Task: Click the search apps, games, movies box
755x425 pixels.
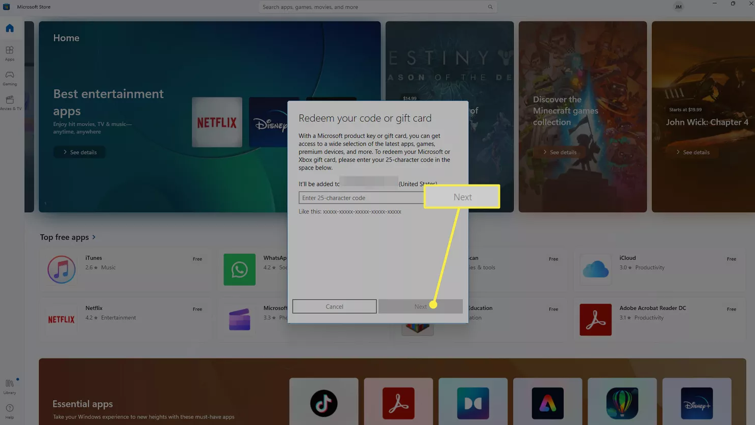Action: tap(376, 7)
